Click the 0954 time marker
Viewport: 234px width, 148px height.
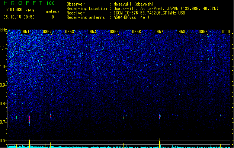tap(92, 32)
